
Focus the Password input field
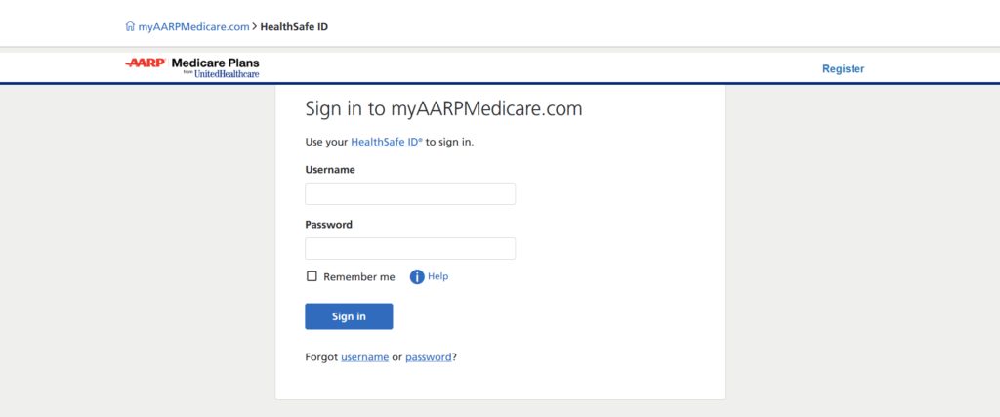[410, 249]
